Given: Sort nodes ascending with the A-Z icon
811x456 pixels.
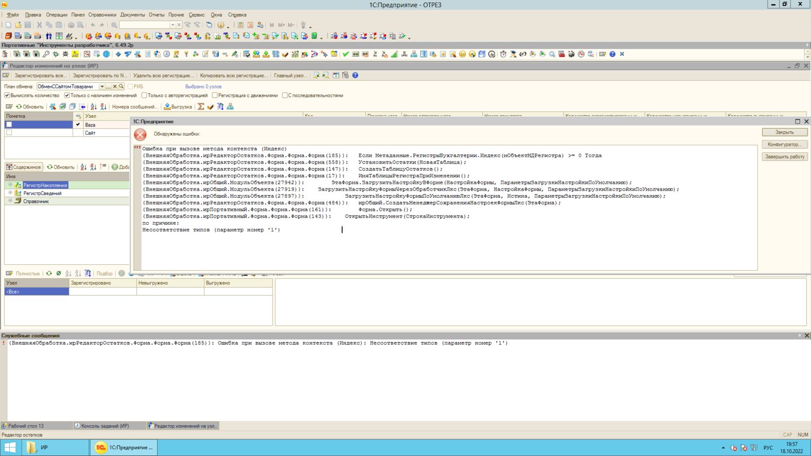Looking at the screenshot, I should [94, 107].
